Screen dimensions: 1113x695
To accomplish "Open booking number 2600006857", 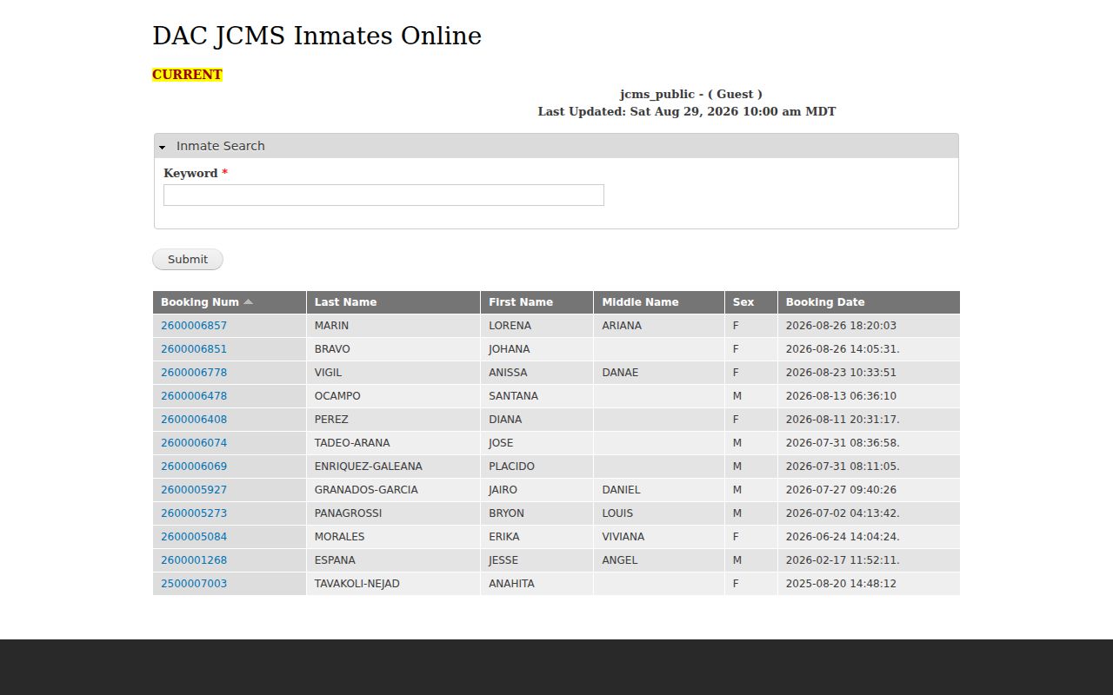I will click(194, 326).
